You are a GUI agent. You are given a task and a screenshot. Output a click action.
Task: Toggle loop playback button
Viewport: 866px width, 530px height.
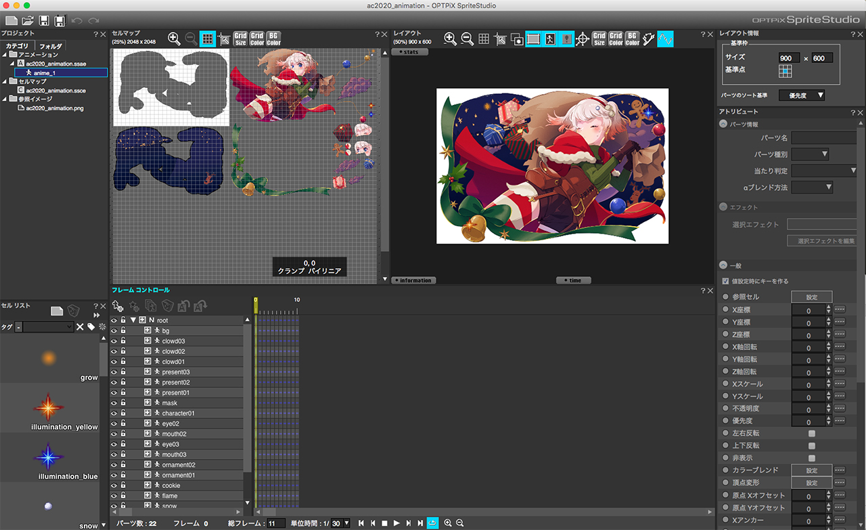[x=432, y=523]
